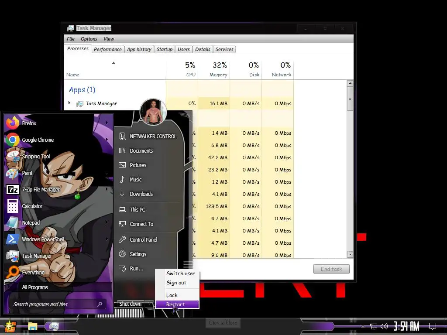The width and height of the screenshot is (447, 335).
Task: Open the File menu in Task Manager
Action: click(x=70, y=39)
